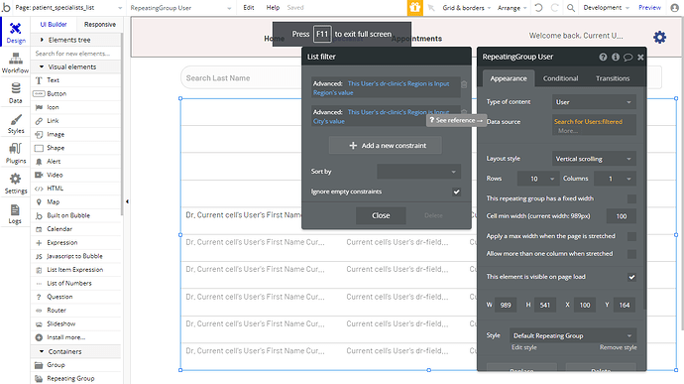Open the Logs section
This screenshot has height=384, width=684.
[15, 214]
